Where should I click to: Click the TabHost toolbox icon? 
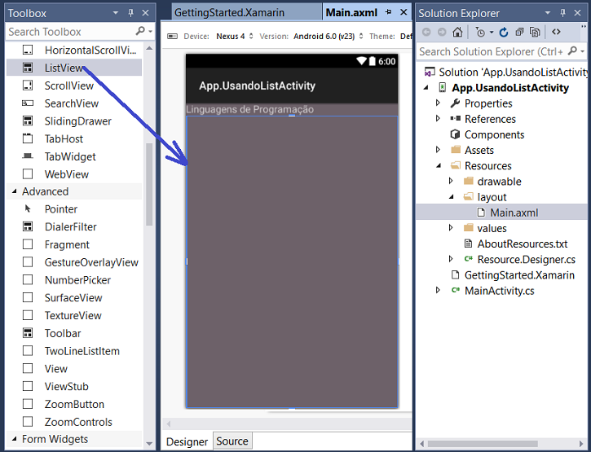point(28,138)
